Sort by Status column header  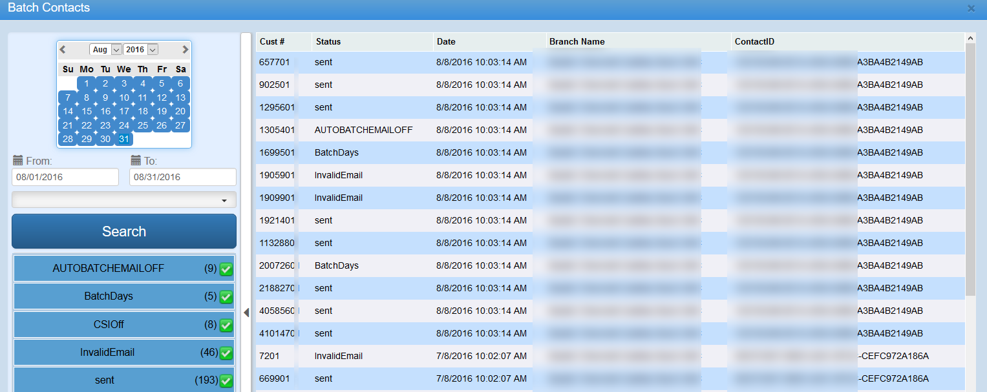click(x=328, y=42)
